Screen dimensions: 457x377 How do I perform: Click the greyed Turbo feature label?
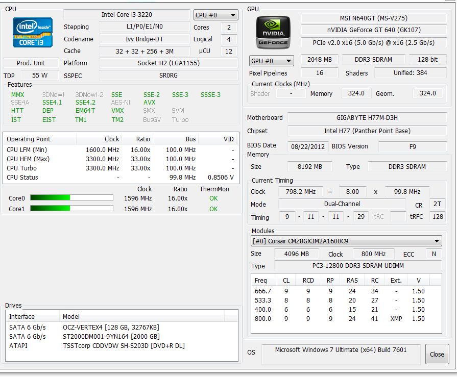[x=180, y=120]
